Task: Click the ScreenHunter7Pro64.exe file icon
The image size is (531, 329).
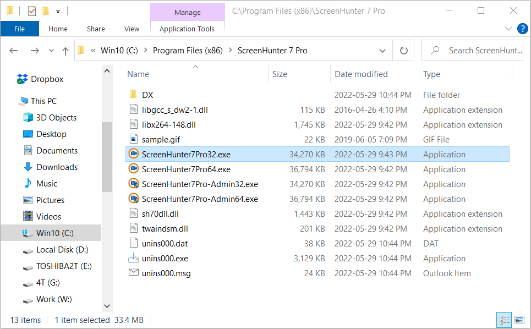Action: pyautogui.click(x=133, y=169)
